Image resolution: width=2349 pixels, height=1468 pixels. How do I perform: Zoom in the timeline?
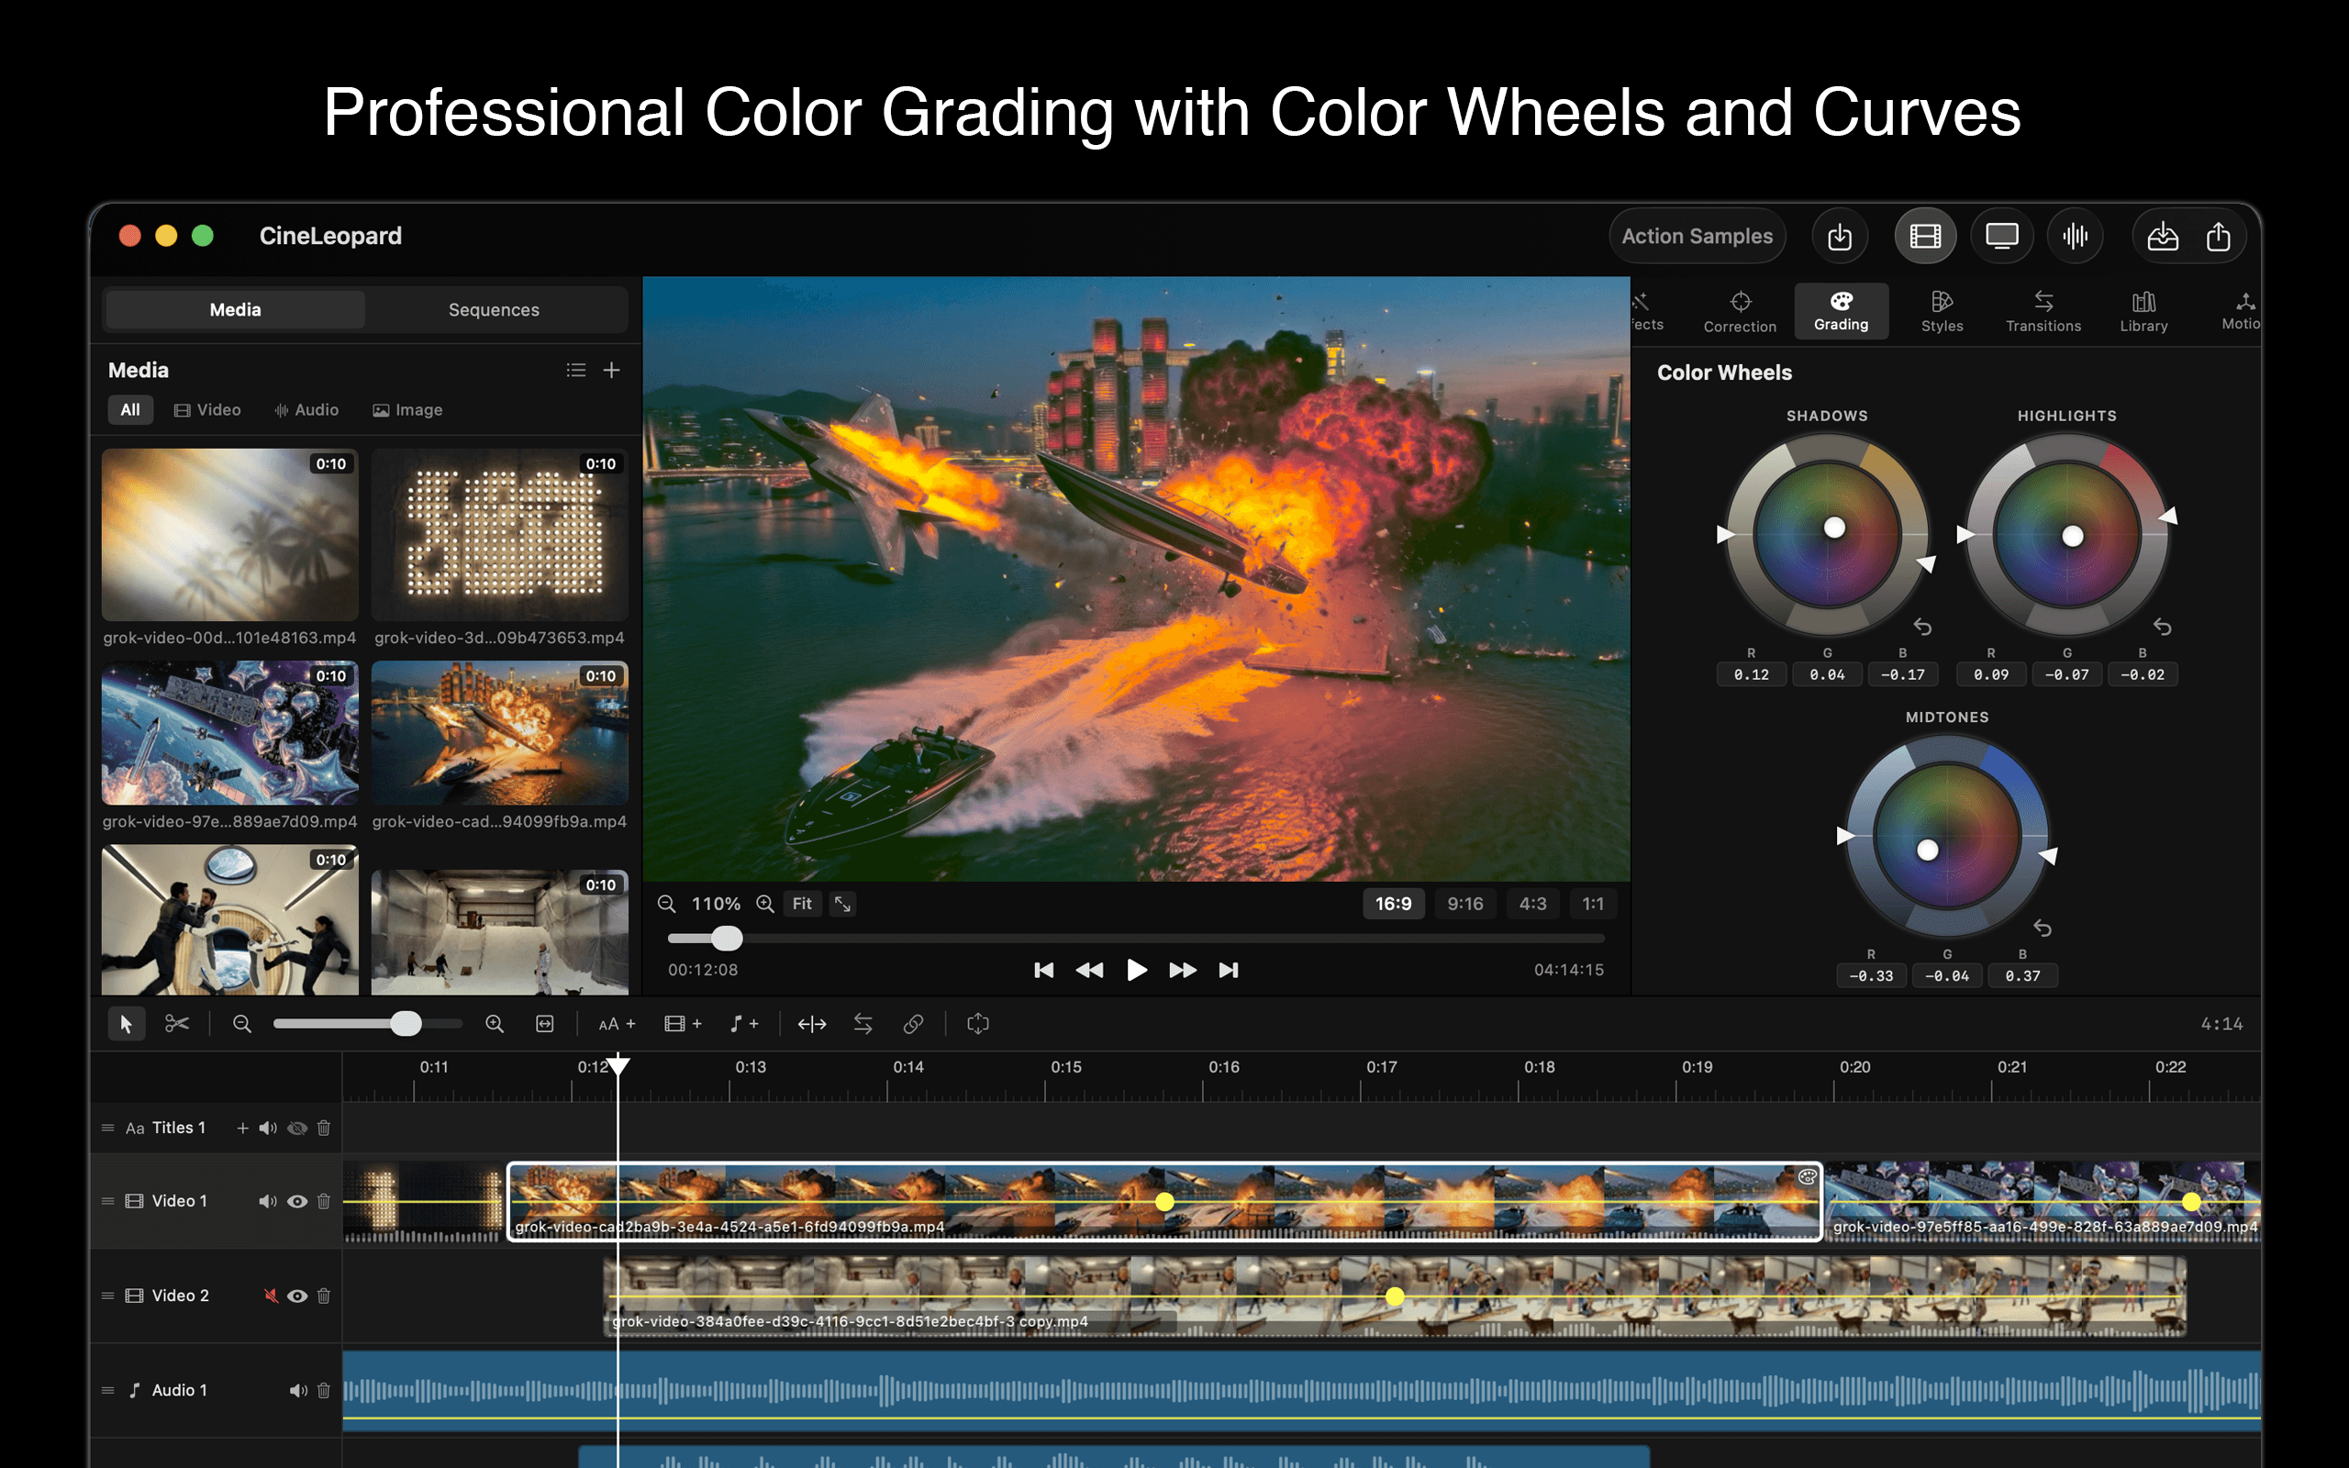pos(494,1023)
